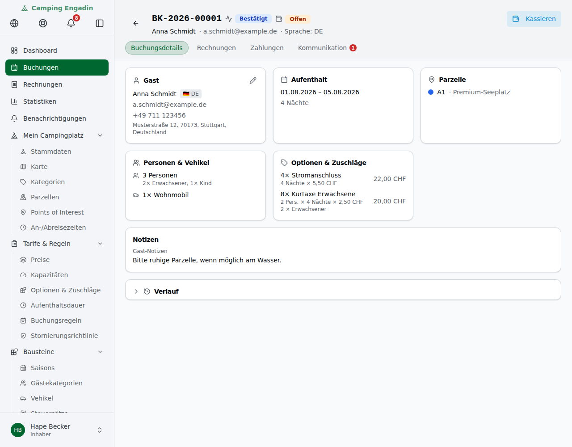Click the Aufenthalt calendar icon
Viewport: 572px width, 447px height.
pyautogui.click(x=284, y=80)
